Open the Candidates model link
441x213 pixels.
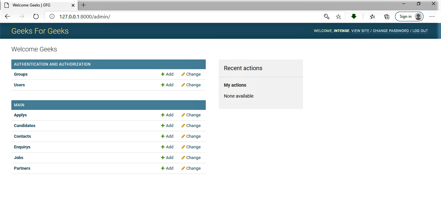pos(25,126)
